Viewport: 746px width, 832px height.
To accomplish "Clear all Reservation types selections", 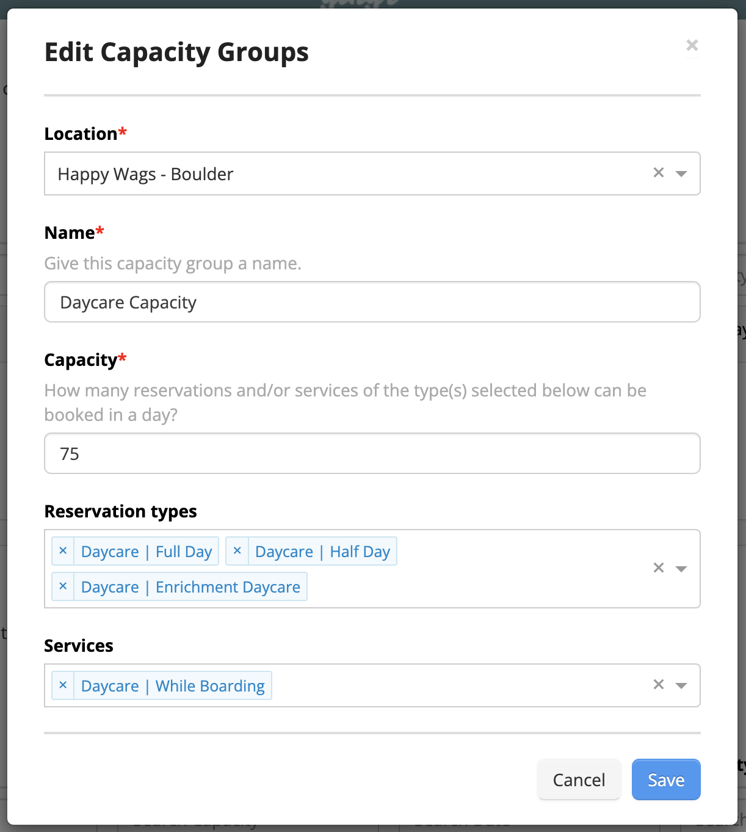I will pos(658,568).
